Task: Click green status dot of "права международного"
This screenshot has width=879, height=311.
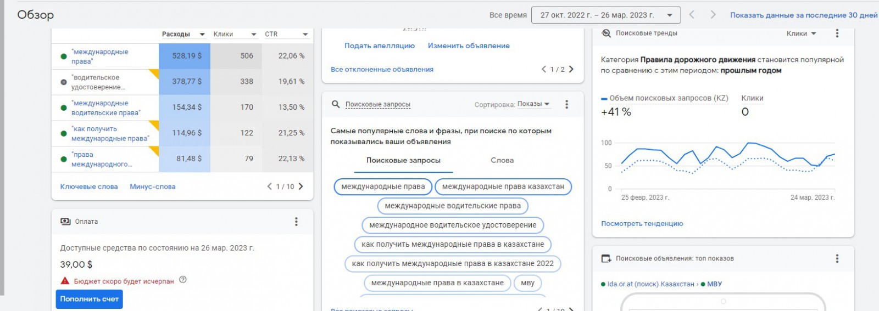Action: [x=64, y=159]
